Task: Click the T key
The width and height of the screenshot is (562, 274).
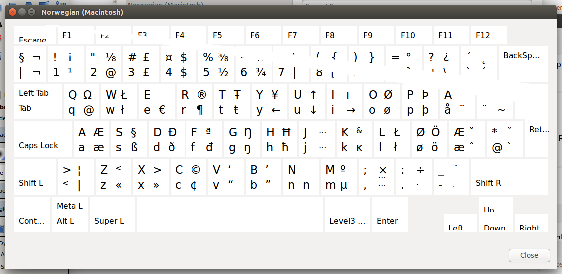Action: click(232, 101)
